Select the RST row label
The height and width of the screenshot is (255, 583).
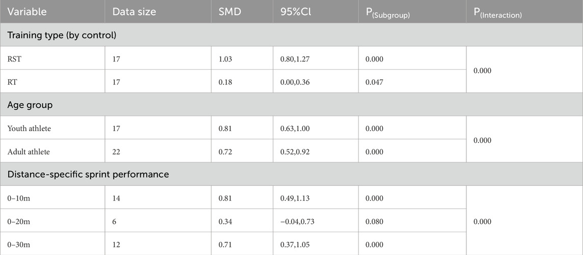click(x=14, y=59)
